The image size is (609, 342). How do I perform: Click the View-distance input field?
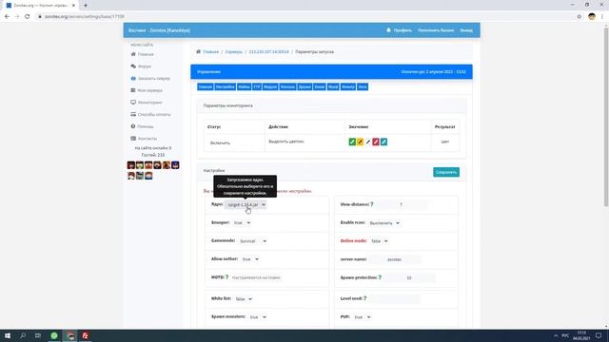point(402,204)
